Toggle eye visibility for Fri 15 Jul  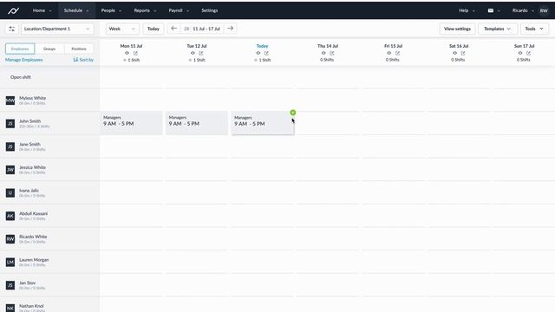click(389, 53)
